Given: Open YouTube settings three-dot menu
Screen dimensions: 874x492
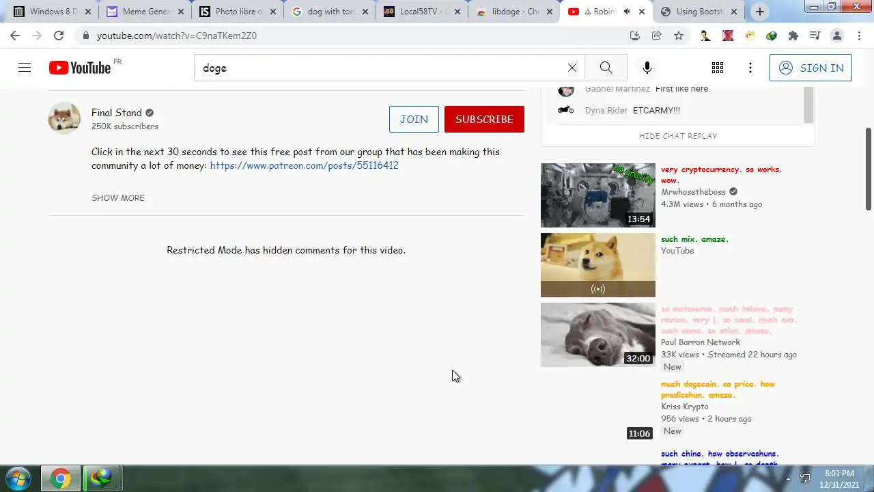Looking at the screenshot, I should [x=750, y=68].
